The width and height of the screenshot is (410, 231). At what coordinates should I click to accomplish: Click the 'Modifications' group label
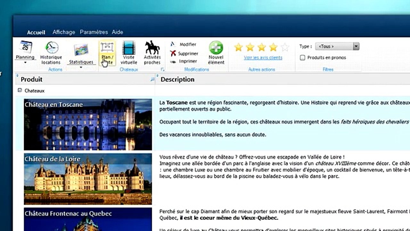(x=197, y=69)
